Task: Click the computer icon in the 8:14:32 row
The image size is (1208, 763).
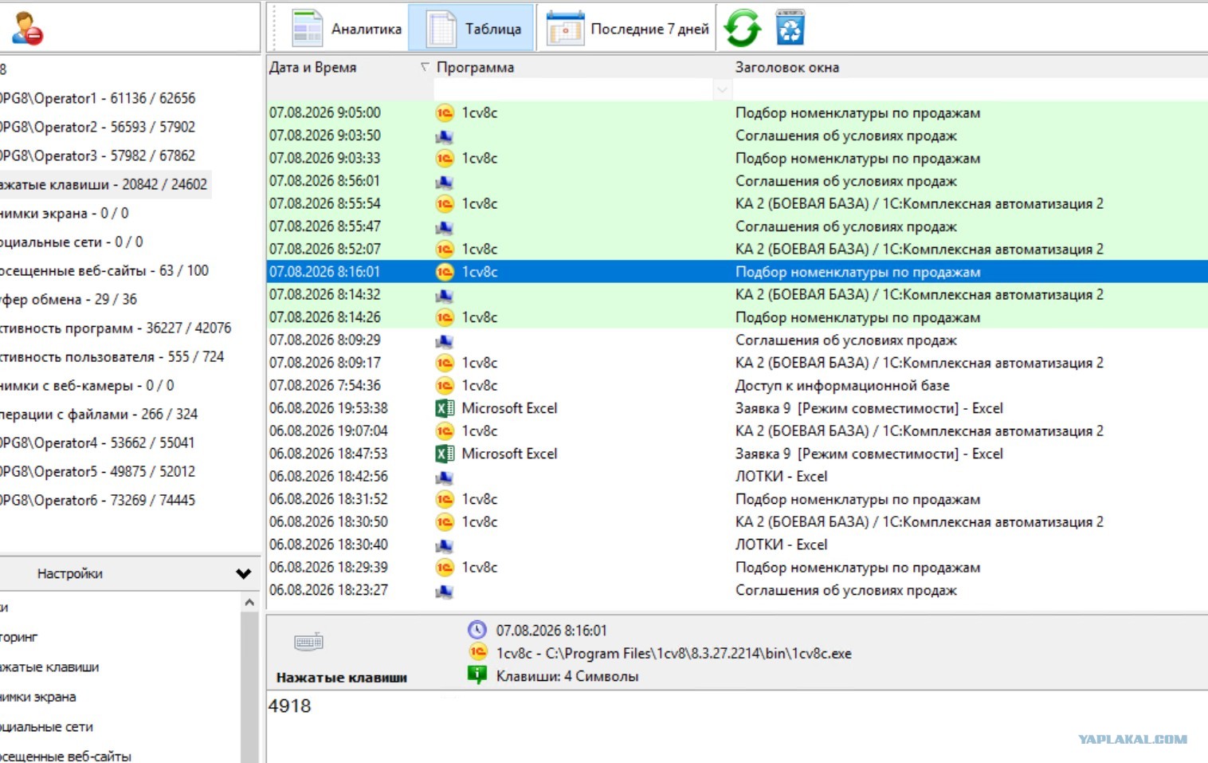Action: 445,296
